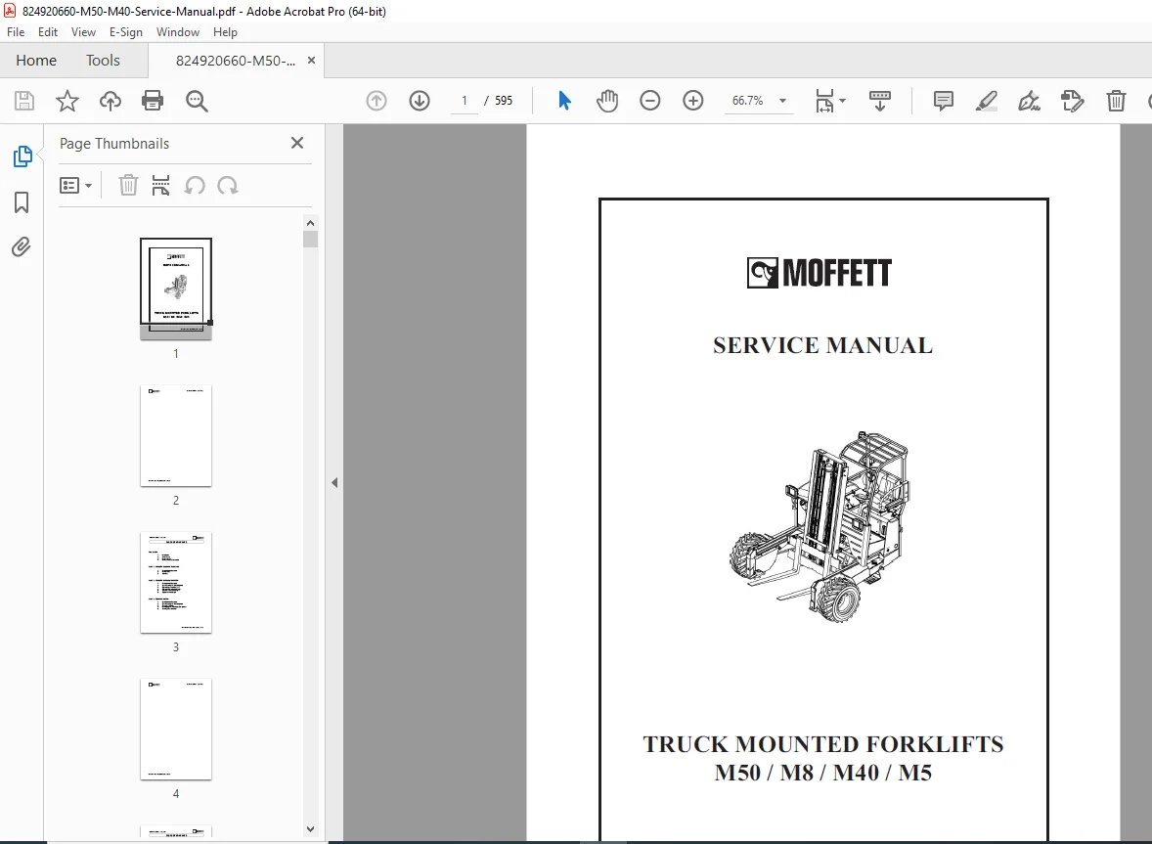
Task: Click the M50 / M8 / M40 / M5 text
Action: (x=822, y=773)
